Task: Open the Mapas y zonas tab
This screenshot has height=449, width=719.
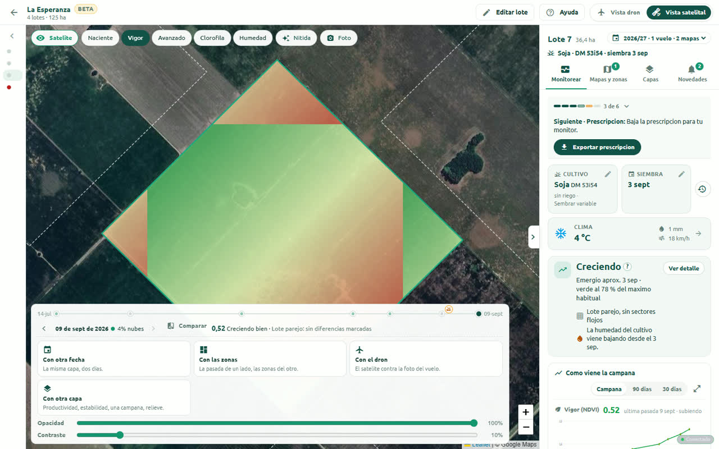Action: coord(608,74)
